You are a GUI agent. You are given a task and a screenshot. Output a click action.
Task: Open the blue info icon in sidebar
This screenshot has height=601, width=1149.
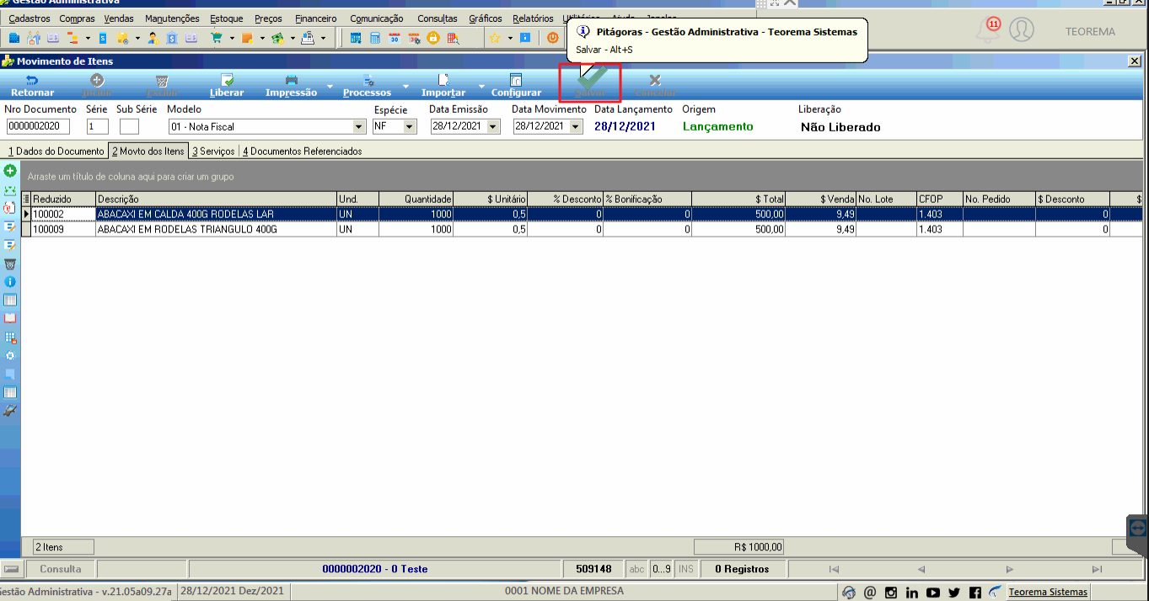point(10,281)
